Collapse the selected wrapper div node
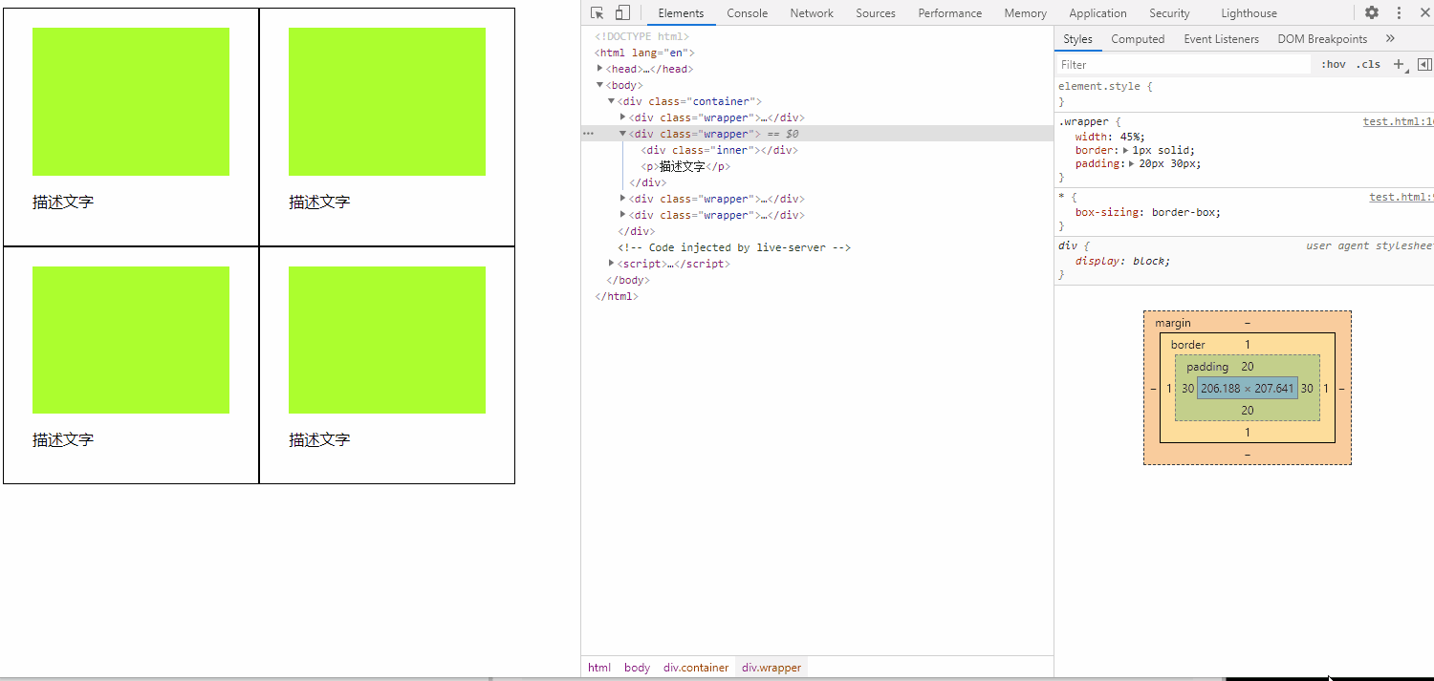Image resolution: width=1434 pixels, height=681 pixels. coord(623,134)
